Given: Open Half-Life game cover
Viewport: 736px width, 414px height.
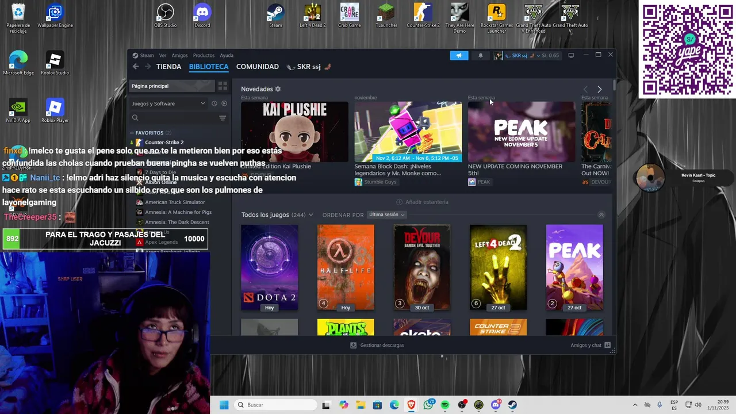Looking at the screenshot, I should point(346,267).
